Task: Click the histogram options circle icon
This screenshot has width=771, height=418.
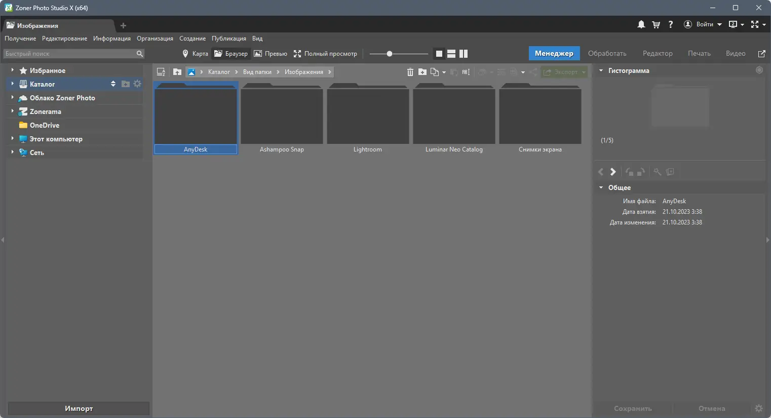Action: tap(759, 70)
